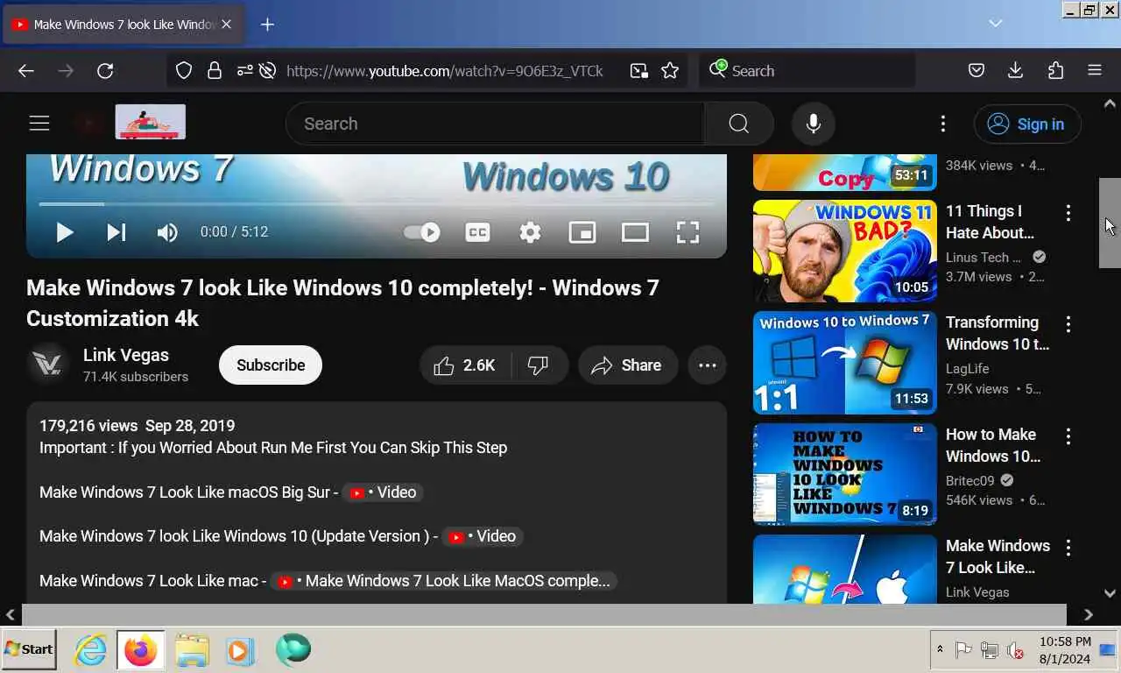This screenshot has height=673, width=1121.
Task: Enable miniplayer mode
Action: click(582, 232)
